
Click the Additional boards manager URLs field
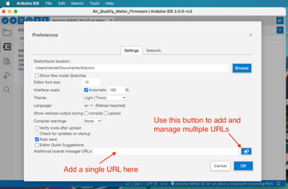pos(166,151)
